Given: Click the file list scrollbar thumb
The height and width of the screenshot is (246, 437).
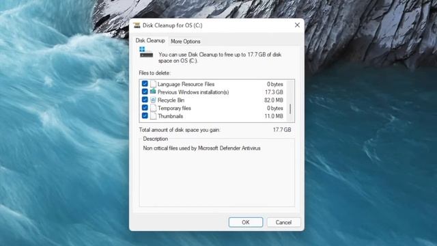Looking at the screenshot, I should click(290, 109).
